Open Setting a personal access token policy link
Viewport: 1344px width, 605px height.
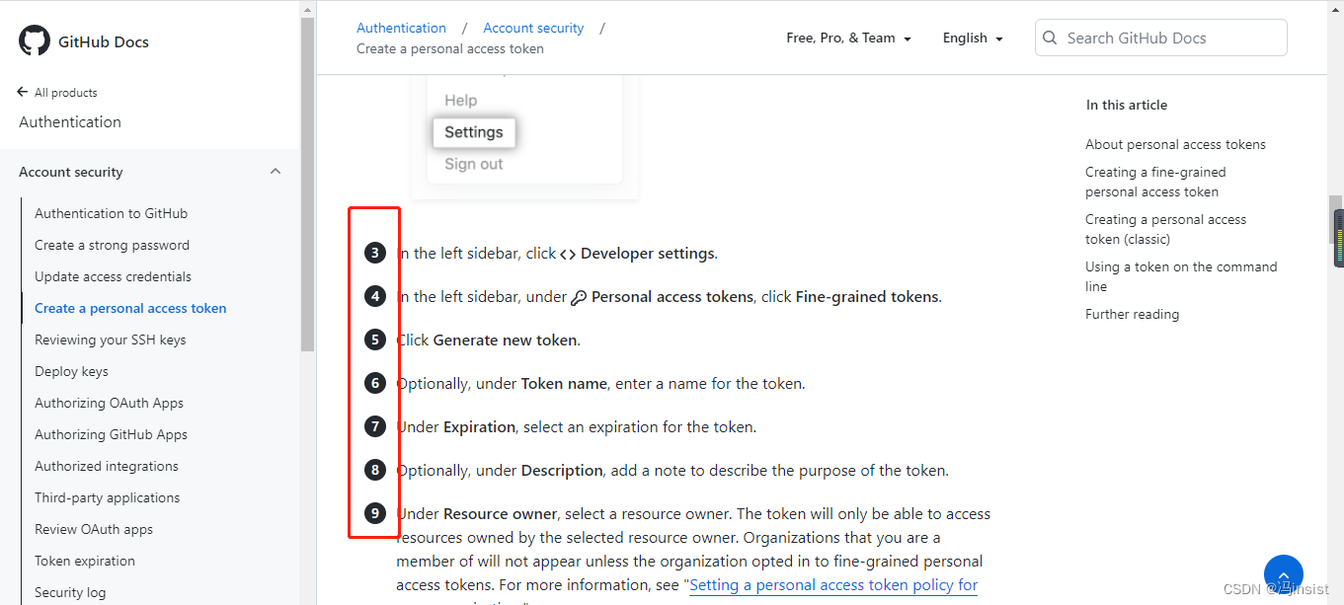[x=832, y=584]
